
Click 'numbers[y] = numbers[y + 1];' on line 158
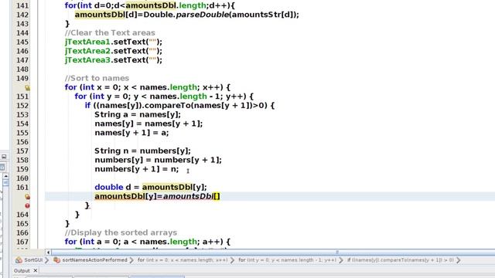click(158, 160)
